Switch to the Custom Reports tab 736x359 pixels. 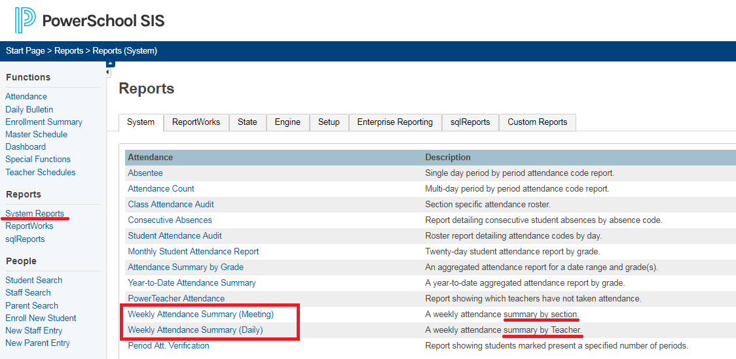(538, 122)
